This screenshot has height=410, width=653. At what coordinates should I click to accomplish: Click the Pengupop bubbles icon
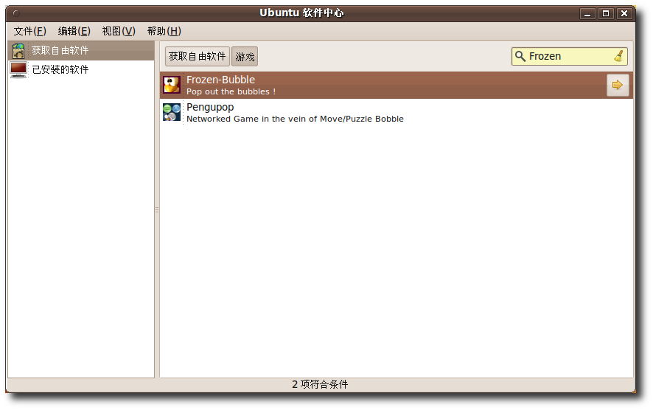point(172,113)
